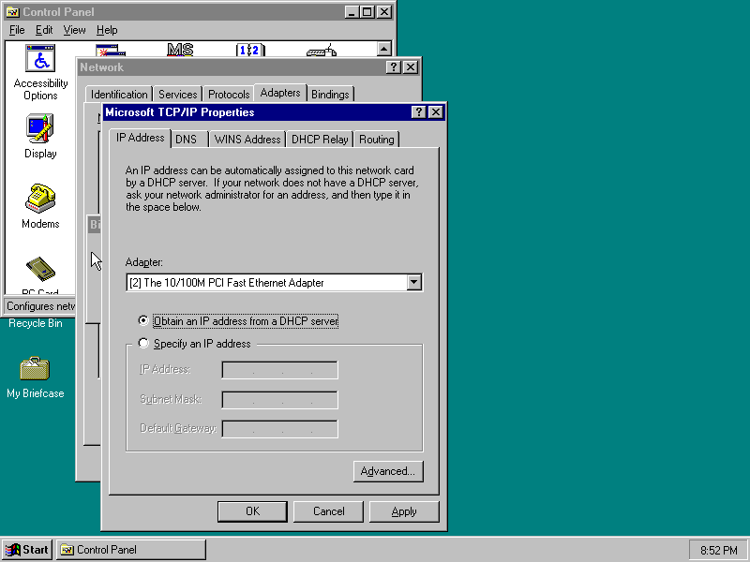Switch to Identification tab in Network dialog
The width and height of the screenshot is (750, 562).
coord(119,95)
